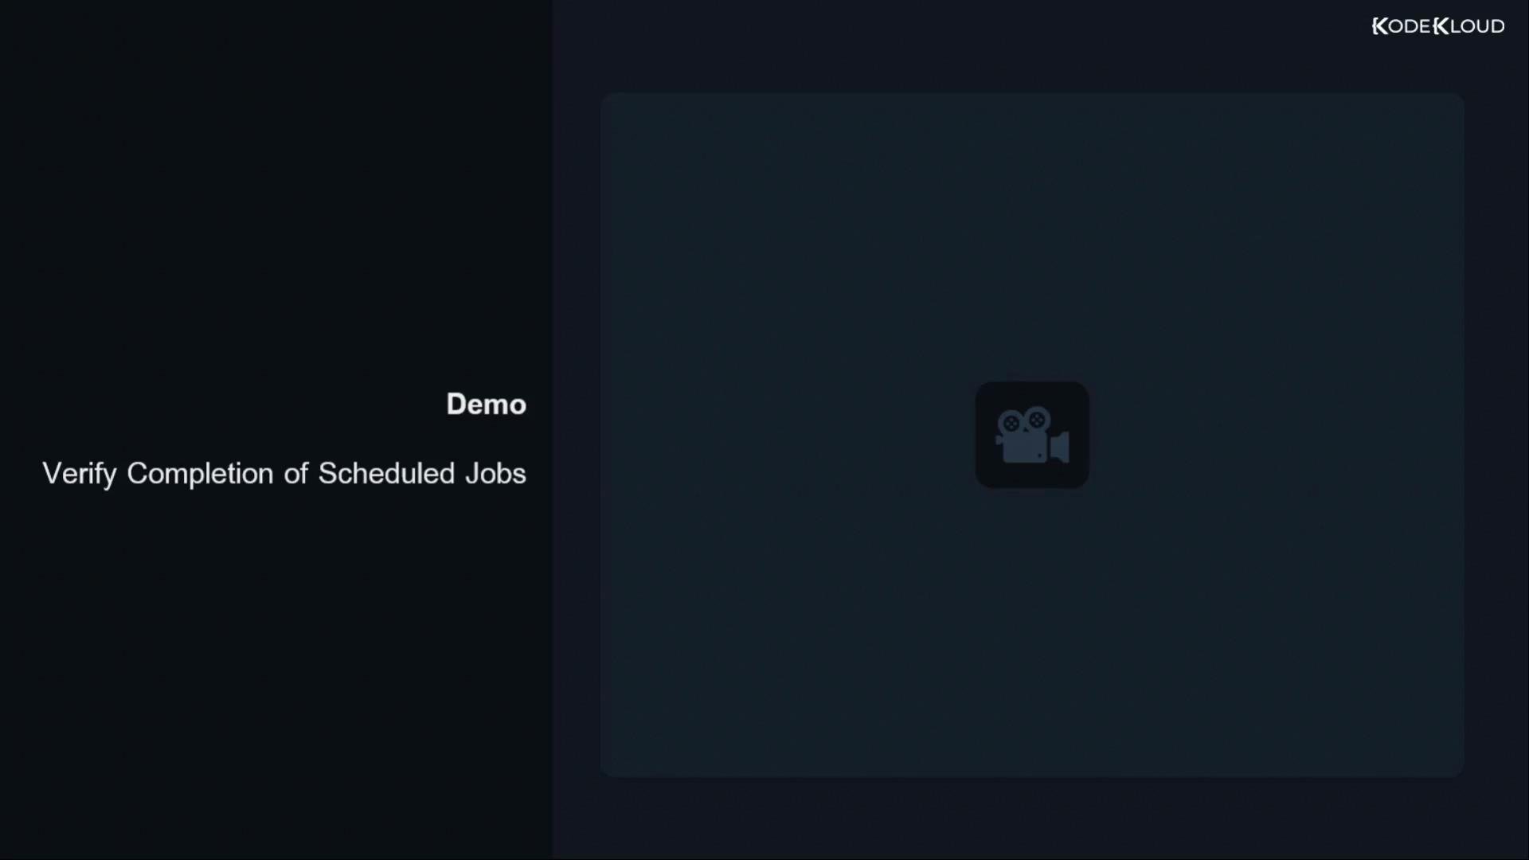Click the KodeKloud logo in the corner
The image size is (1529, 860).
pyautogui.click(x=1438, y=26)
